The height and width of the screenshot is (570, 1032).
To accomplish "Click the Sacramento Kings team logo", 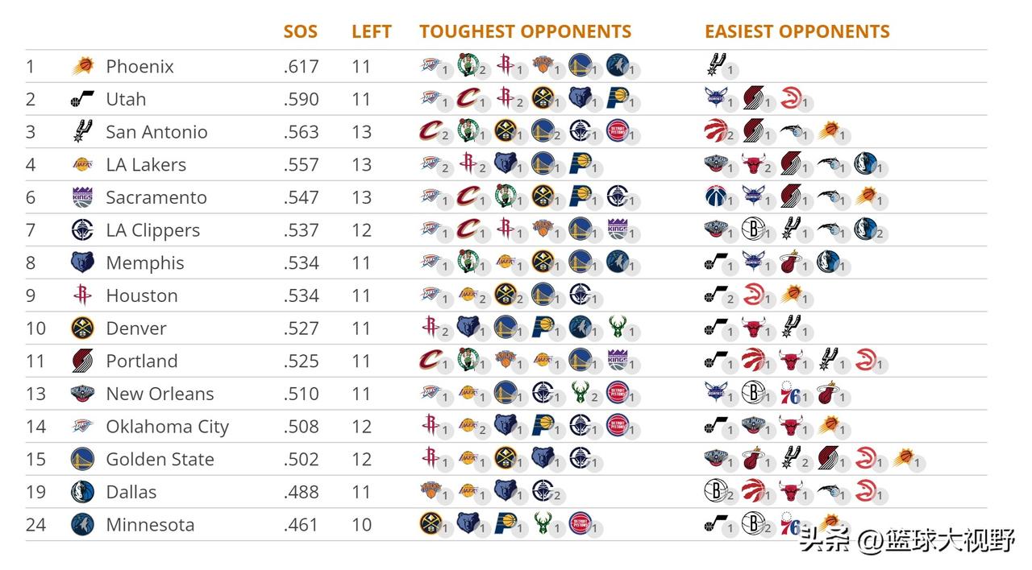I will tap(82, 197).
